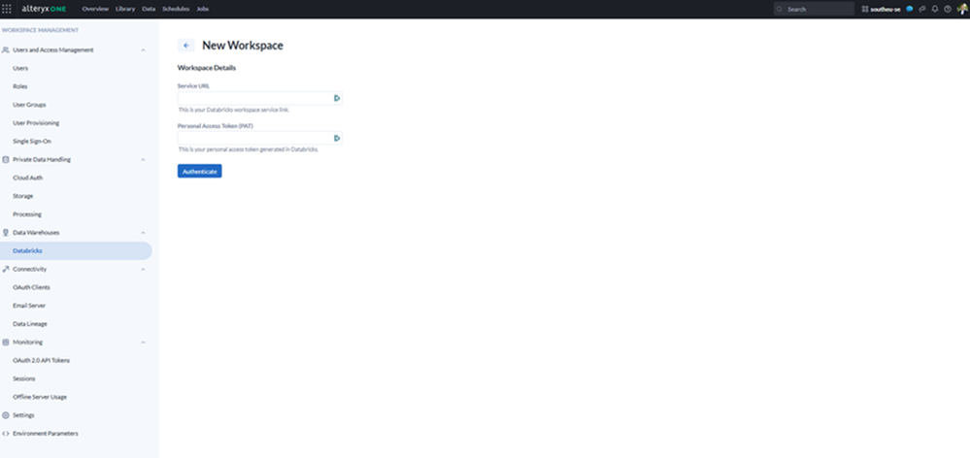Click the icon inside the Service URL field
The height and width of the screenshot is (458, 970).
click(x=337, y=98)
